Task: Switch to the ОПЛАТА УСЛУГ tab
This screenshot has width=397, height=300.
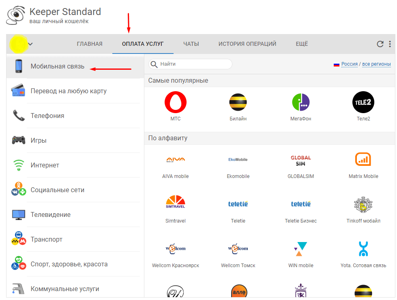Action: click(x=143, y=44)
